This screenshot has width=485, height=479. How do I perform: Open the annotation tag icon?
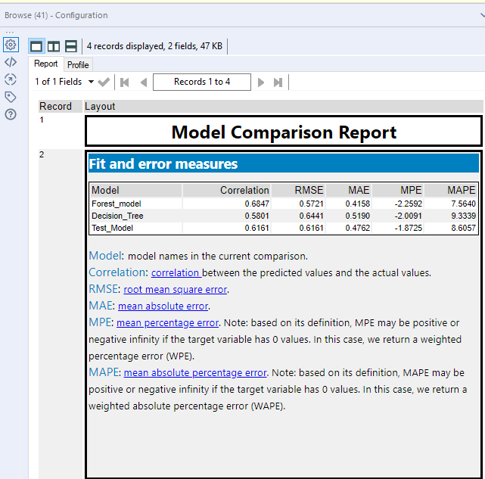pos(11,97)
